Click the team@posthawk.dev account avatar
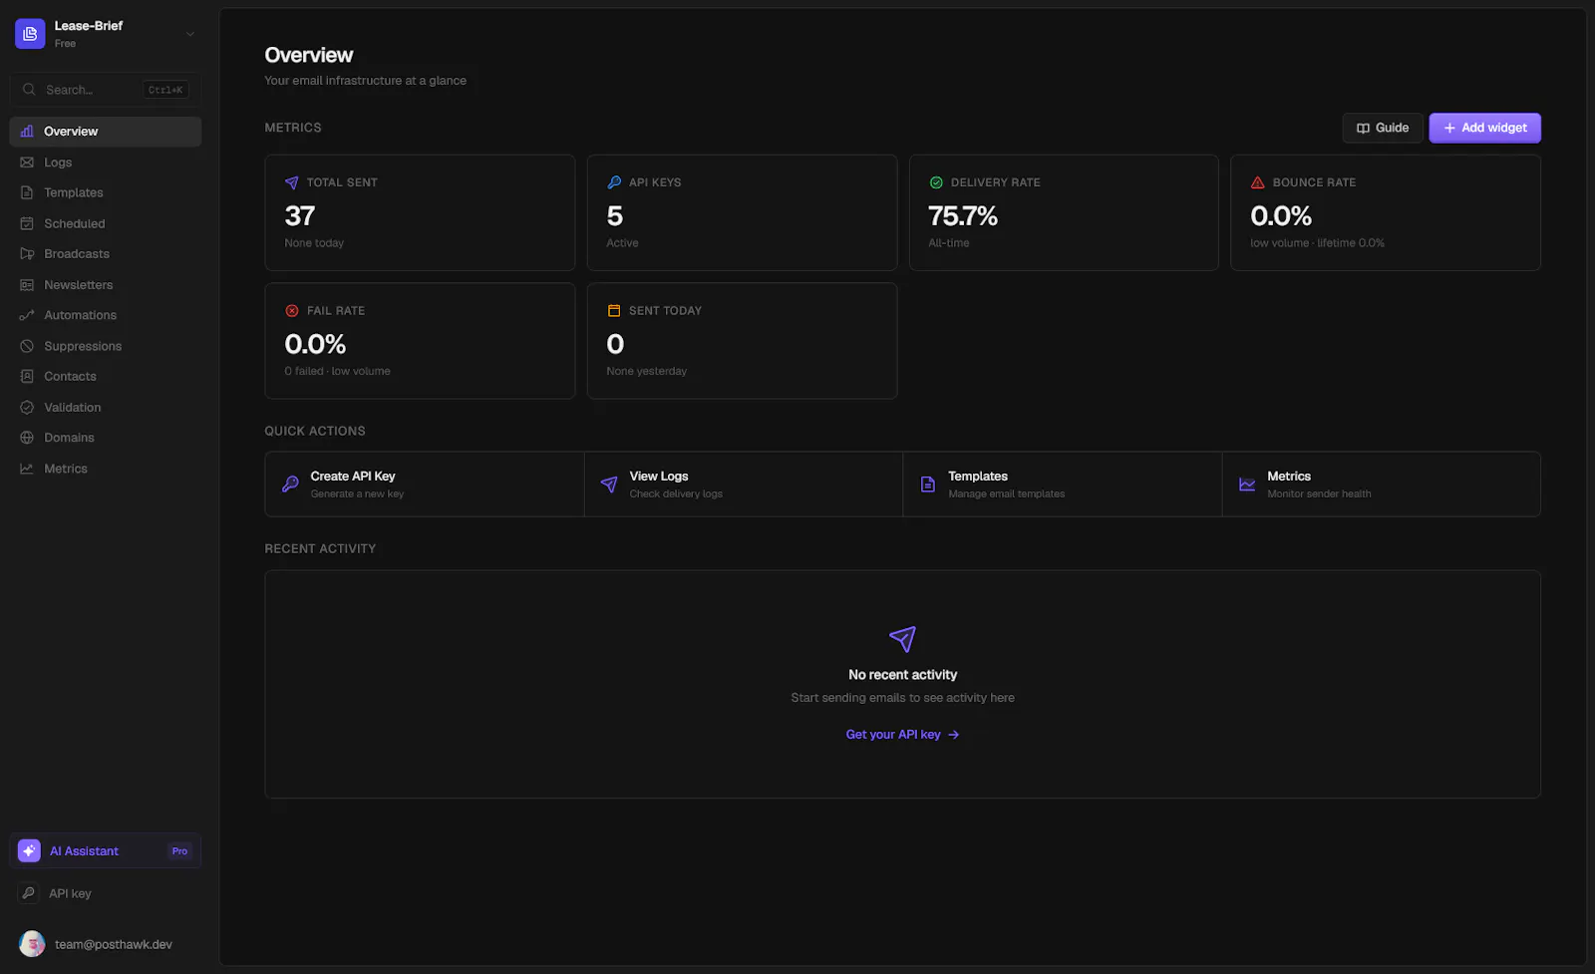The image size is (1595, 974). pyautogui.click(x=32, y=944)
